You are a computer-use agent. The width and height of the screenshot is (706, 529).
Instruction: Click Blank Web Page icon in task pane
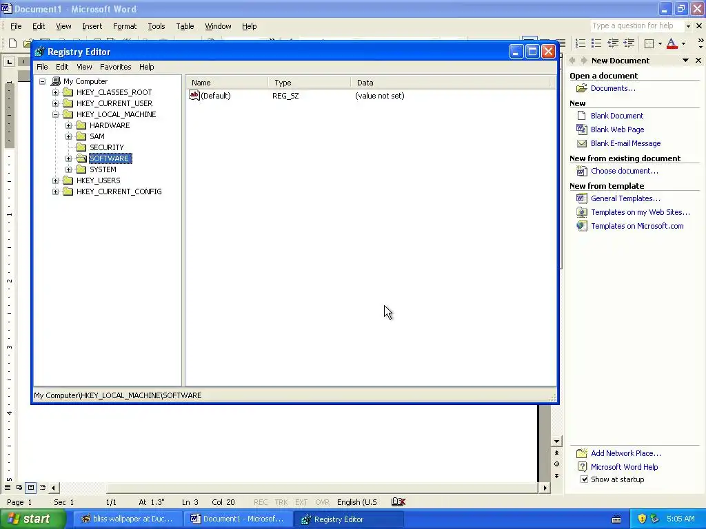point(582,129)
